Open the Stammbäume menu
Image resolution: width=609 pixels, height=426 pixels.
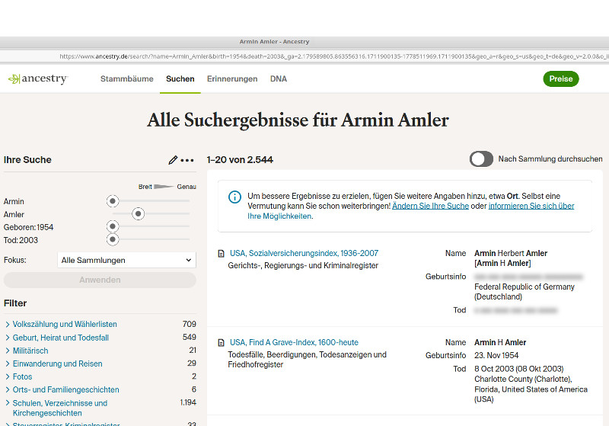pyautogui.click(x=126, y=79)
